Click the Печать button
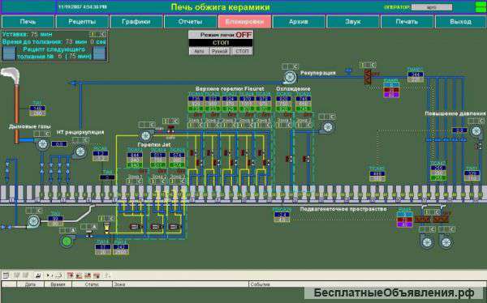This screenshot has height=303, width=487. [407, 22]
